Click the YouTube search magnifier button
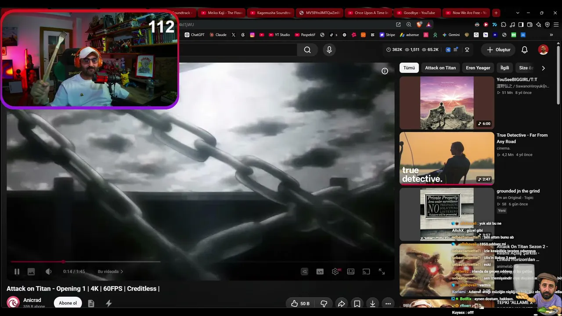This screenshot has height=316, width=562. tap(307, 50)
